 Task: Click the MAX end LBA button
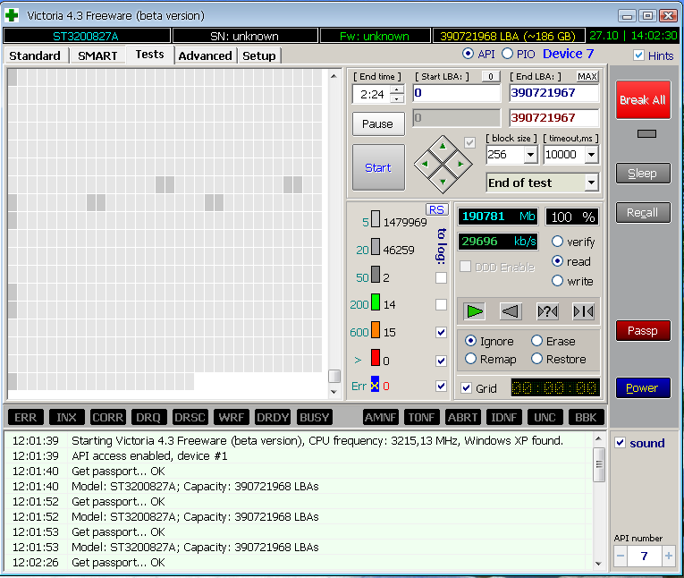click(587, 76)
